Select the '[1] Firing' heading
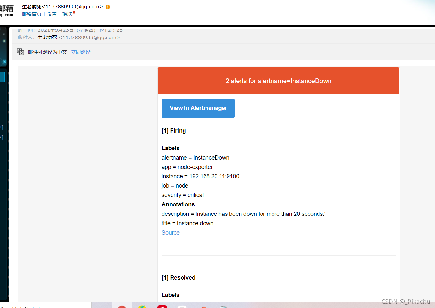The image size is (435, 308). coord(174,131)
